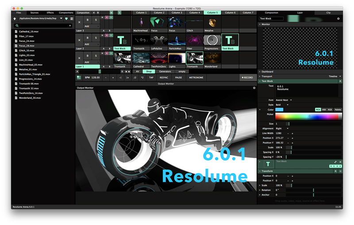Open the Compositions browser tab
The width and height of the screenshot is (354, 225).
tap(66, 13)
